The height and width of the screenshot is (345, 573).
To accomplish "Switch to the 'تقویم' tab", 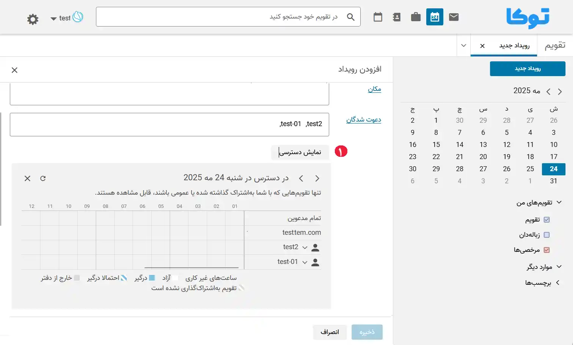I will tap(555, 45).
